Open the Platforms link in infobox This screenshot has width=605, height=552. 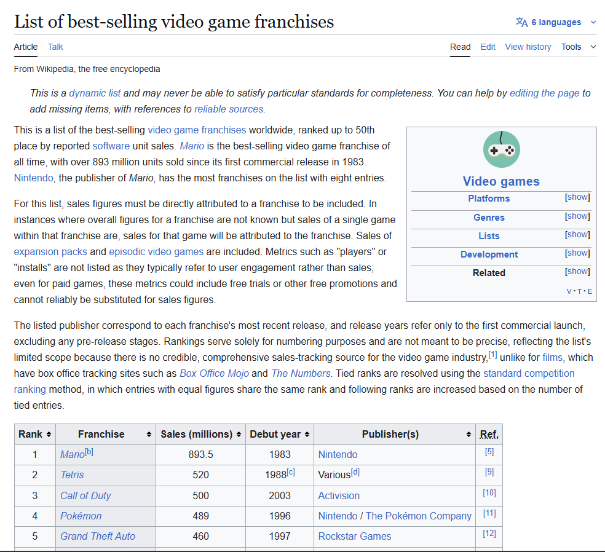click(x=489, y=199)
